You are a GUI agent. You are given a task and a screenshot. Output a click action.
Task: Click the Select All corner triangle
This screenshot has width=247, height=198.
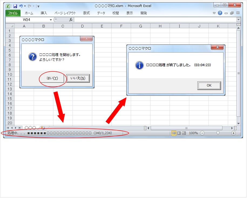click(10, 26)
